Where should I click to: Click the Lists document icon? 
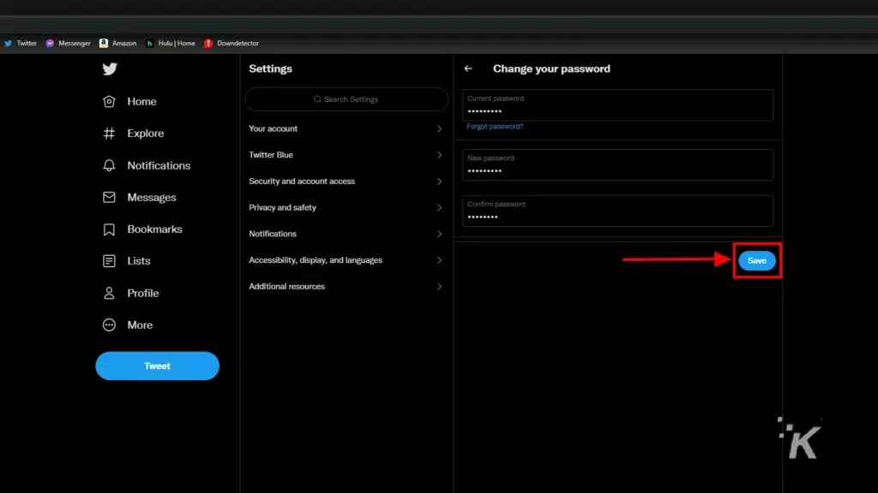109,261
